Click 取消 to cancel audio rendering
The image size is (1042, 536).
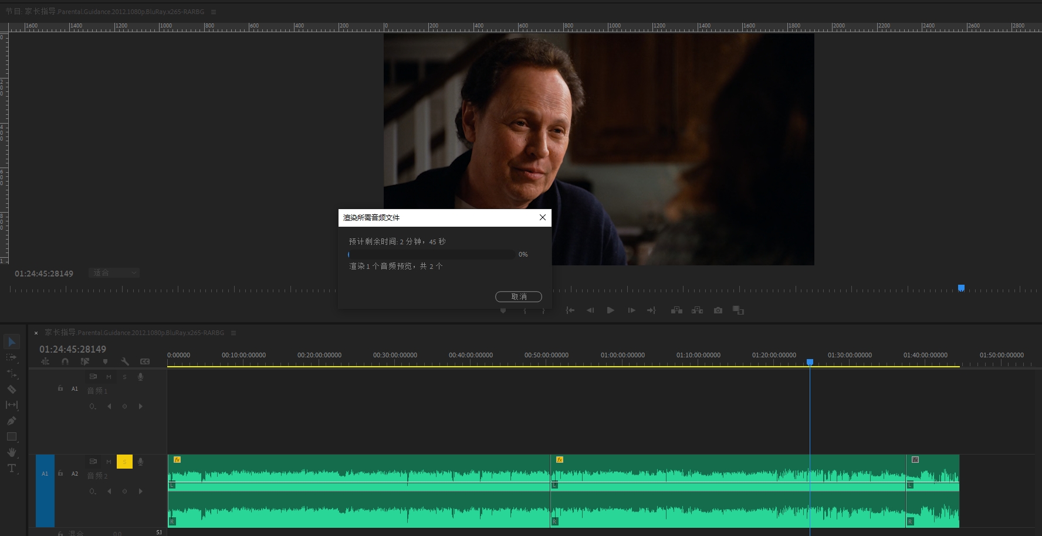518,296
